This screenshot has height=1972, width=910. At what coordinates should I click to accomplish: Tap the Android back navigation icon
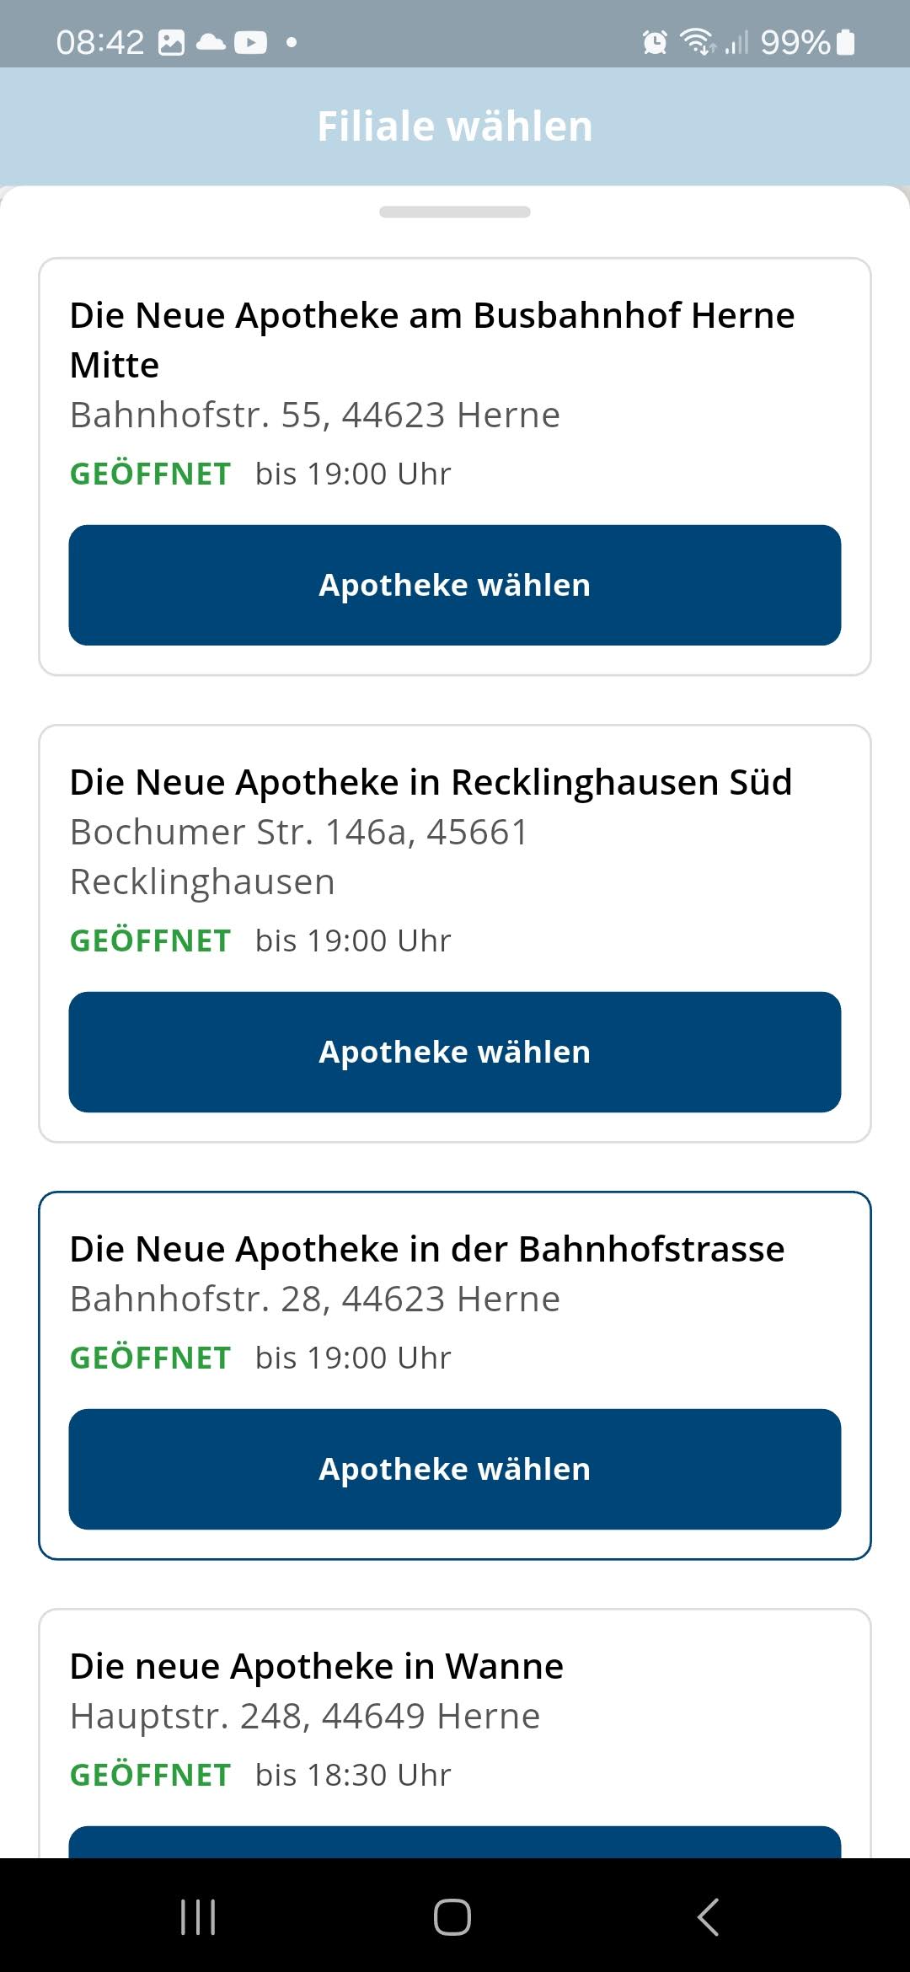tap(709, 1917)
